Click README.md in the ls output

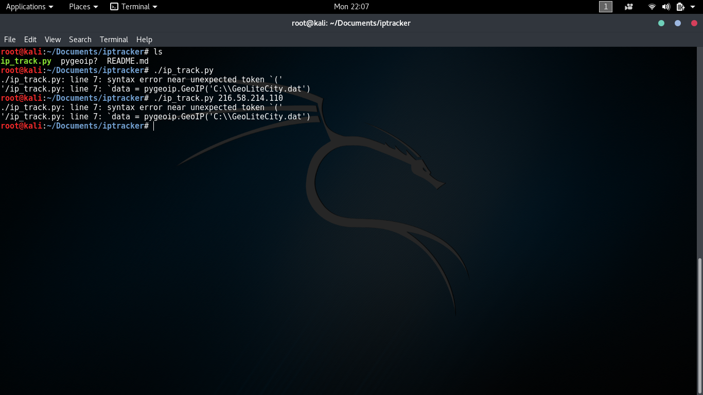coord(128,61)
